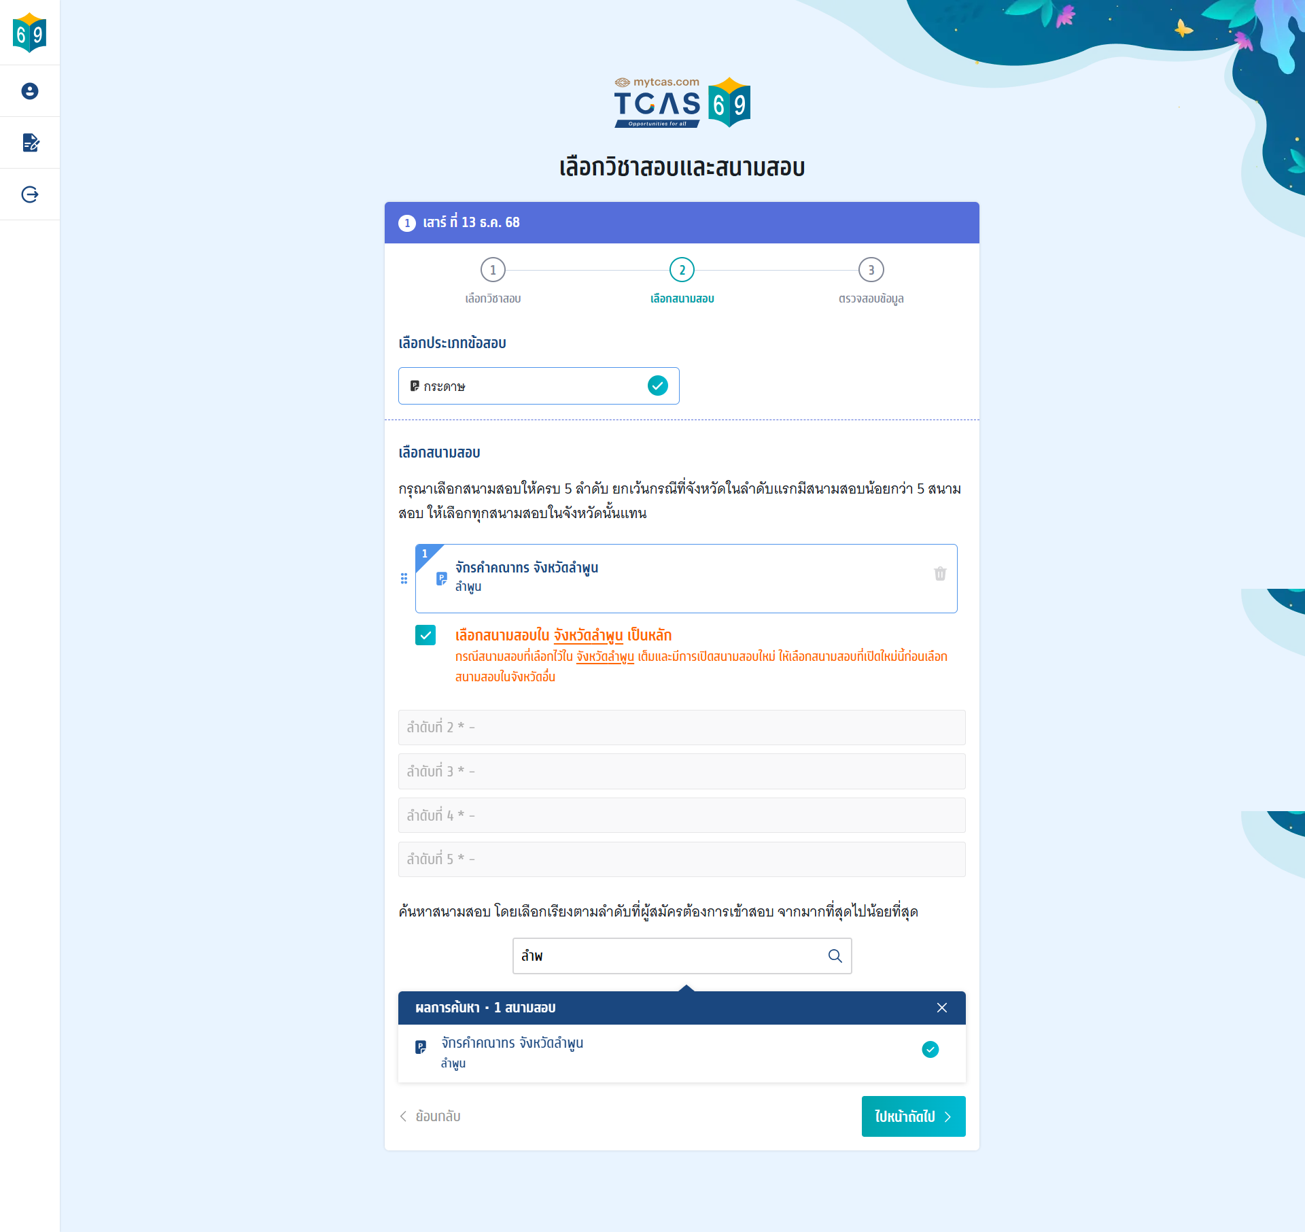Click the ไปหน้าถัดไป button

913,1116
